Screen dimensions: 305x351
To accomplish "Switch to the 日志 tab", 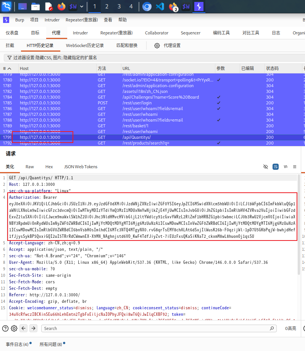I will 276,33.
